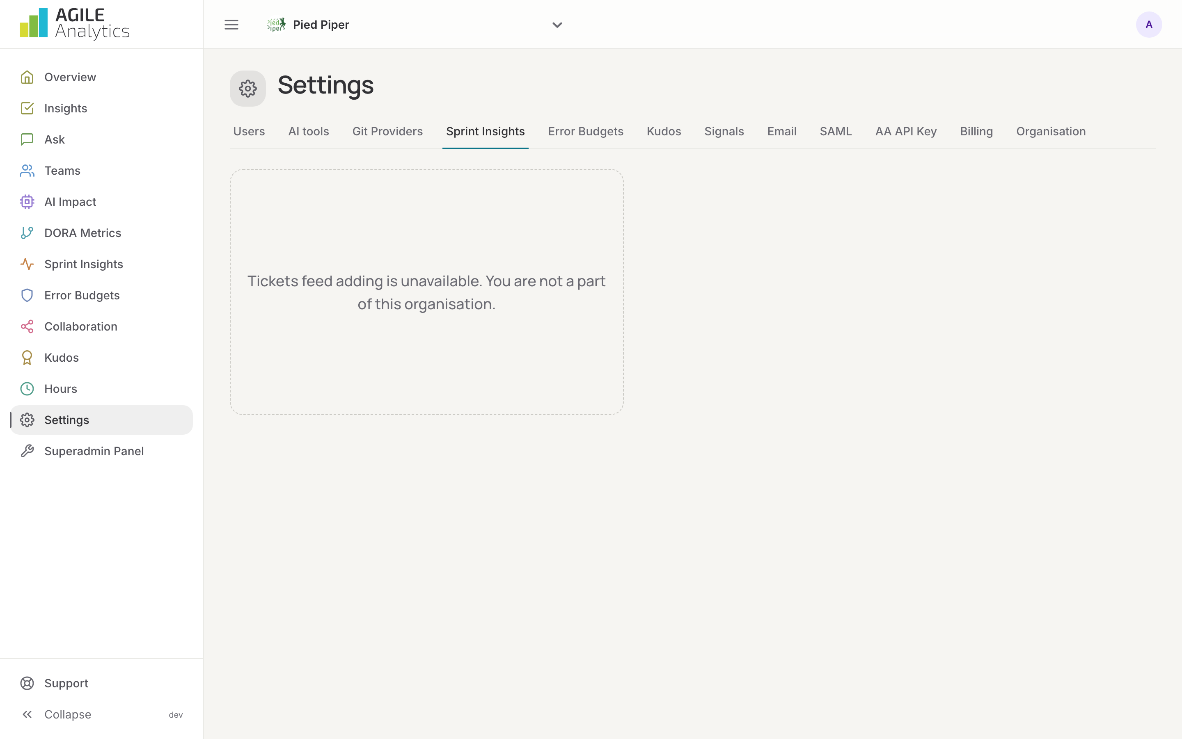Click the Support lifebuoy icon
The image size is (1182, 739).
pos(27,683)
